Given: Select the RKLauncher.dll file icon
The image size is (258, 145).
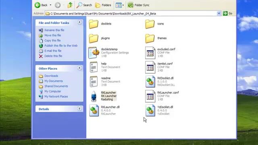Looking at the screenshot, I should 94,110.
